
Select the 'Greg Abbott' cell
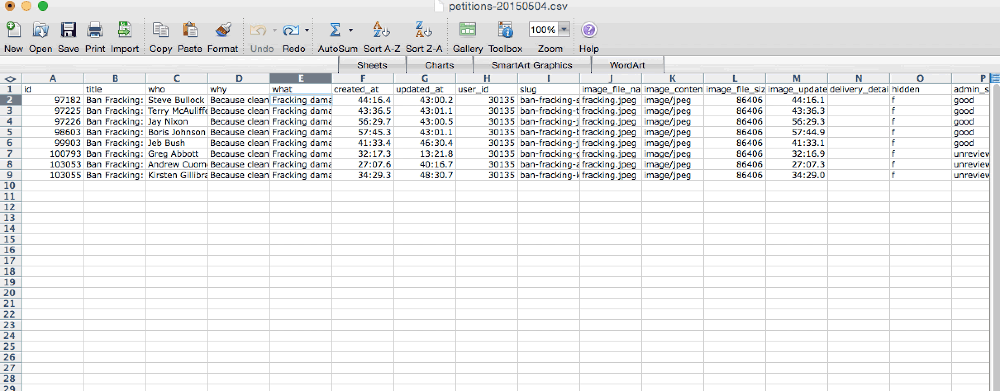click(177, 154)
